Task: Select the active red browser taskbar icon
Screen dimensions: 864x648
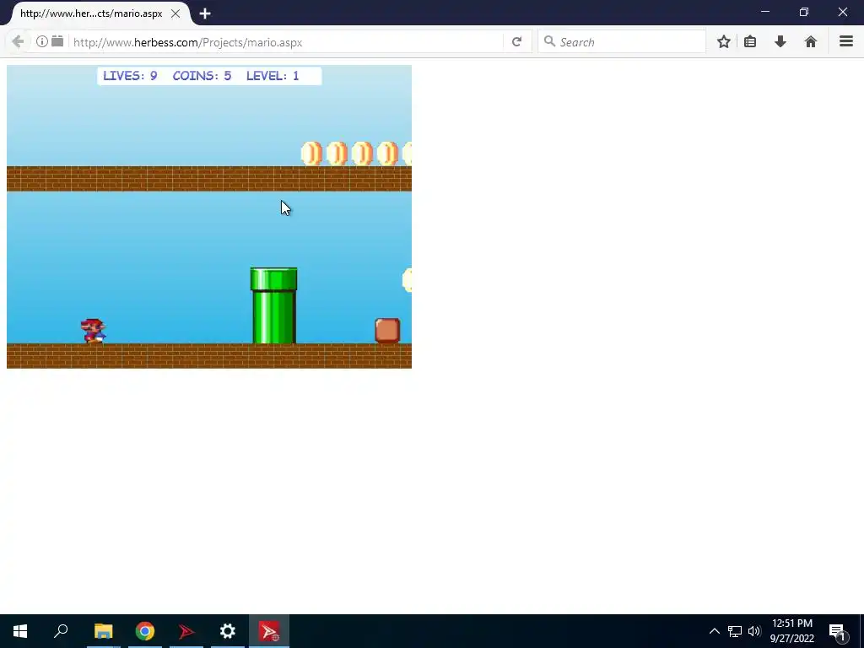Action: point(269,631)
